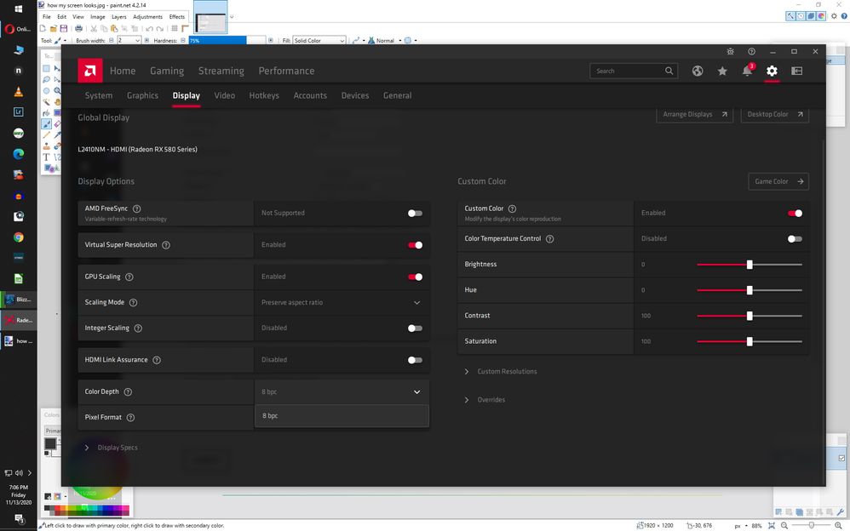Viewport: 850px width, 531px height.
Task: Enable Color Temperature Control toggle
Action: coord(795,239)
